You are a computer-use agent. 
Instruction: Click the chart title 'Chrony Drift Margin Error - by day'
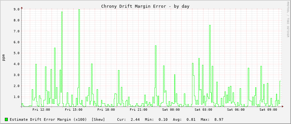[145, 6]
